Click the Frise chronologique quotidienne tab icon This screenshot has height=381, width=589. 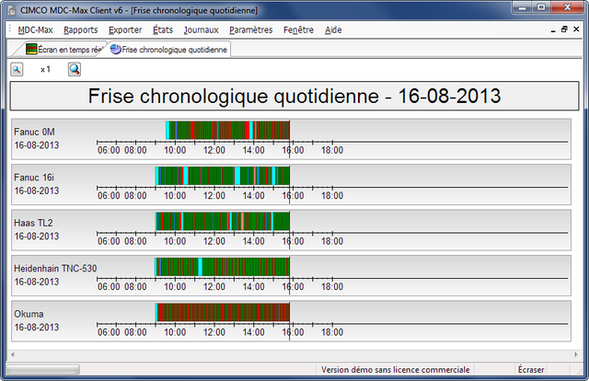[x=116, y=49]
